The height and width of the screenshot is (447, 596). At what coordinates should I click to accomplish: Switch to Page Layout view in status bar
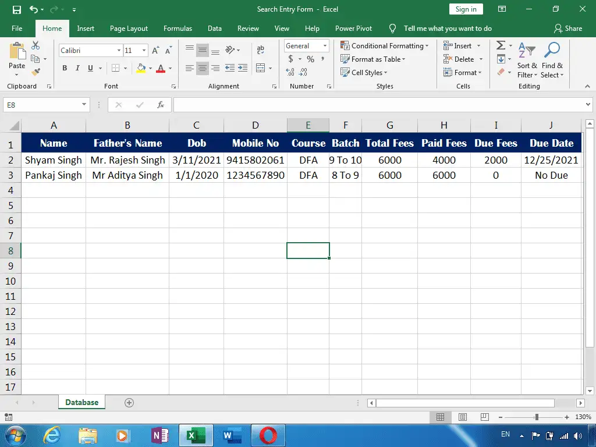(463, 417)
